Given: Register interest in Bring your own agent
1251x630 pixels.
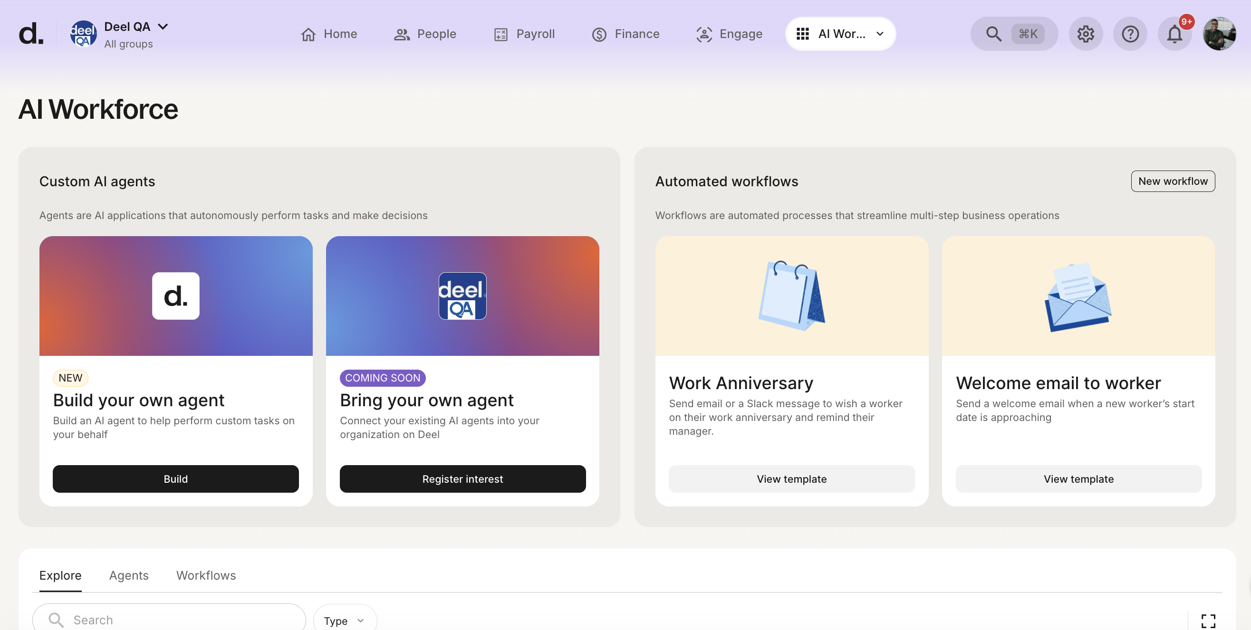Looking at the screenshot, I should 462,478.
